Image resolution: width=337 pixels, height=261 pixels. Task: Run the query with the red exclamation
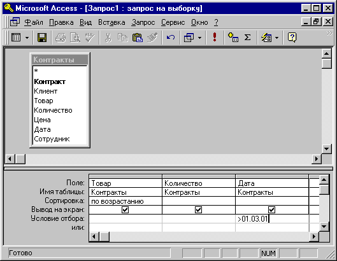tap(215, 37)
